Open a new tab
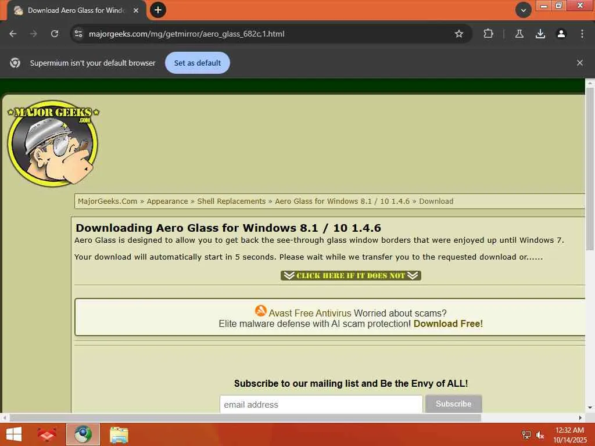 point(158,10)
